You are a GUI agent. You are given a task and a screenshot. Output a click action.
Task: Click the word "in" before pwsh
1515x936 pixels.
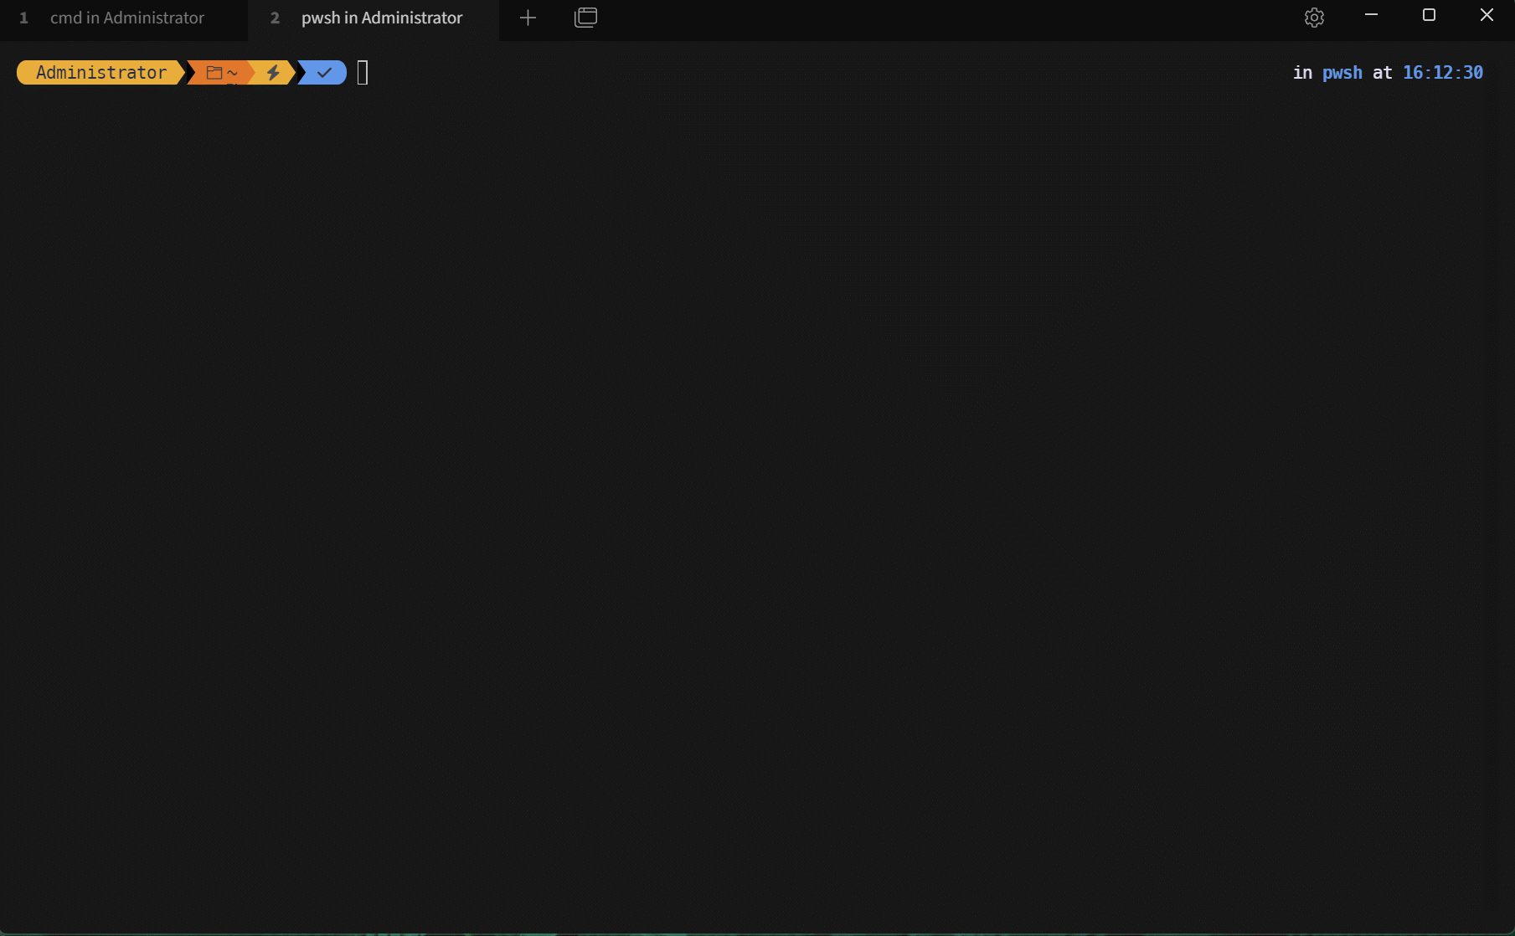click(x=1302, y=73)
